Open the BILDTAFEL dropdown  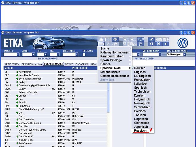77,54
